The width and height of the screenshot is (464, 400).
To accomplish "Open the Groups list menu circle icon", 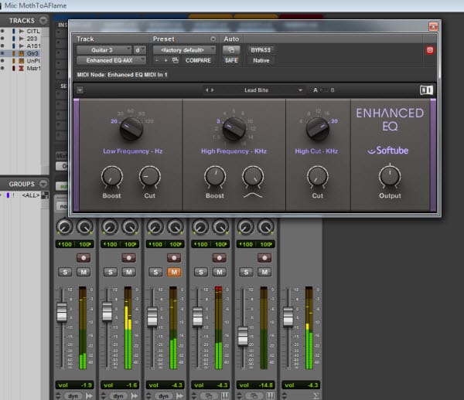I will click(43, 184).
